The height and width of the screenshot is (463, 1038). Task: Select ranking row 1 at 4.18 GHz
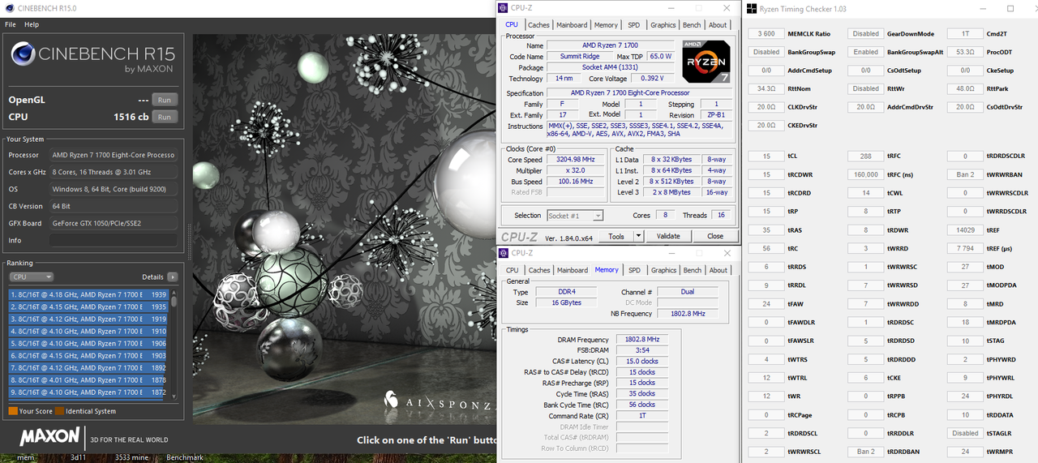(x=88, y=294)
